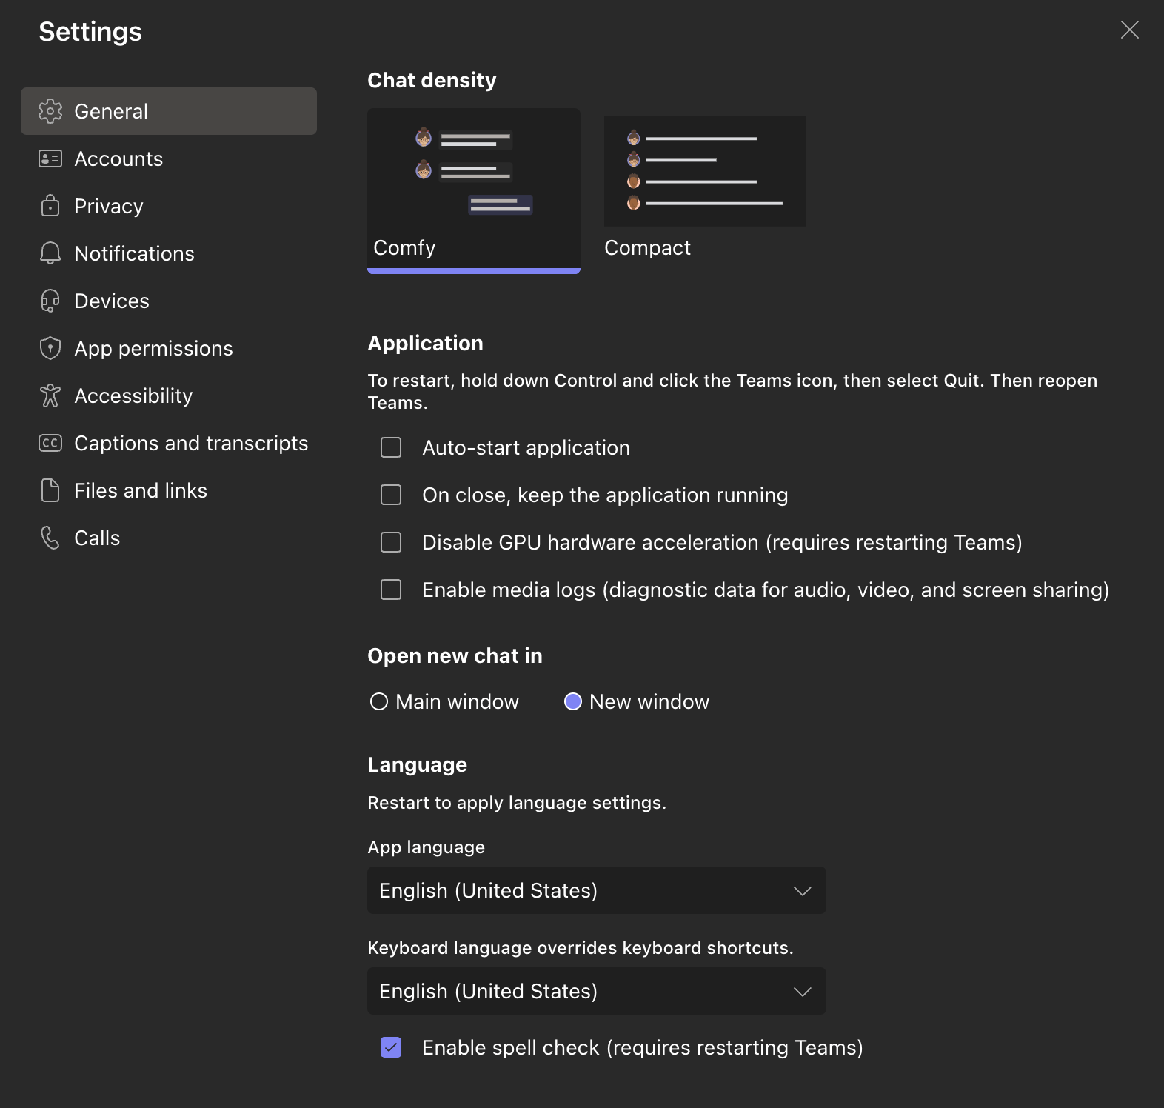Click the Captions CC icon

50,443
